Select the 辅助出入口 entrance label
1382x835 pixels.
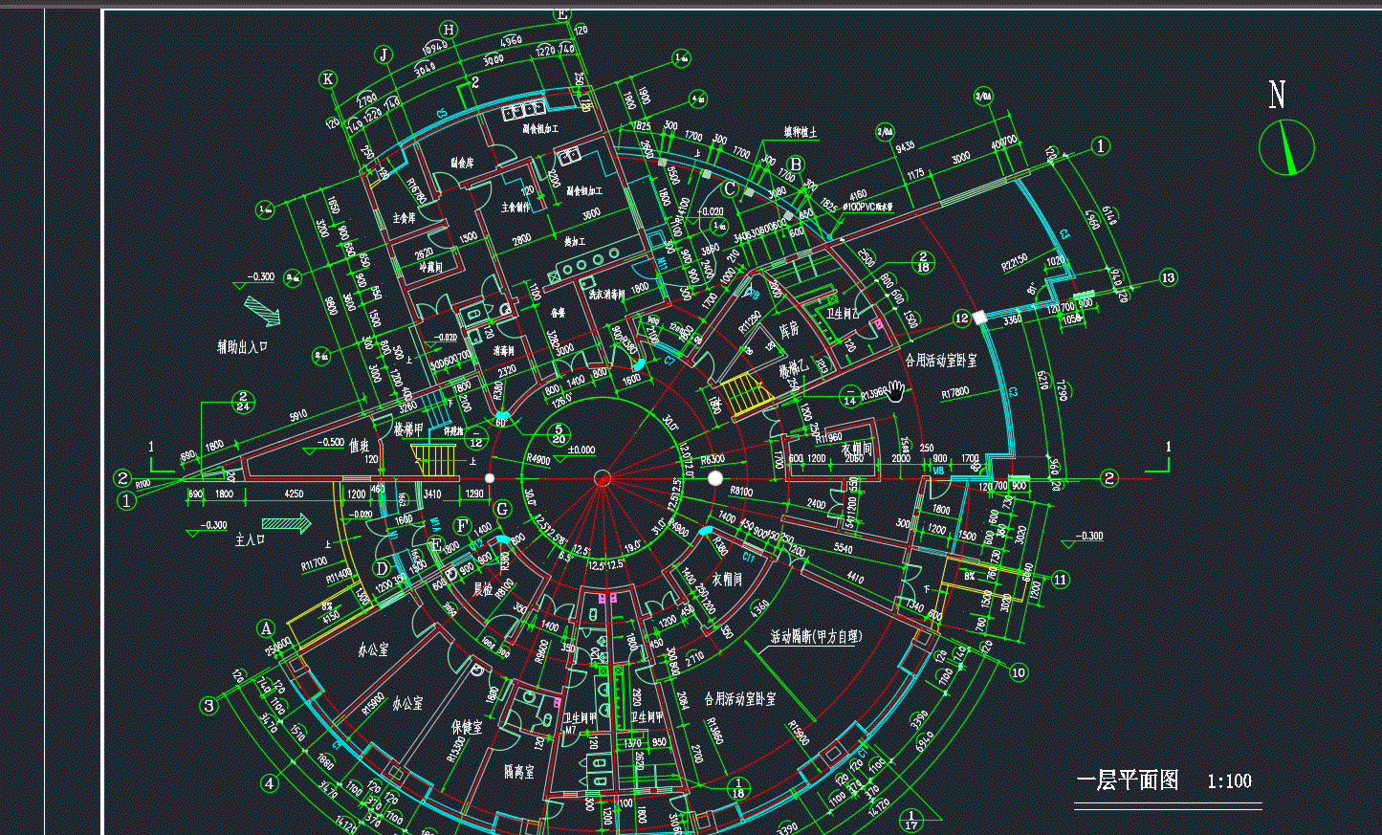coord(242,347)
